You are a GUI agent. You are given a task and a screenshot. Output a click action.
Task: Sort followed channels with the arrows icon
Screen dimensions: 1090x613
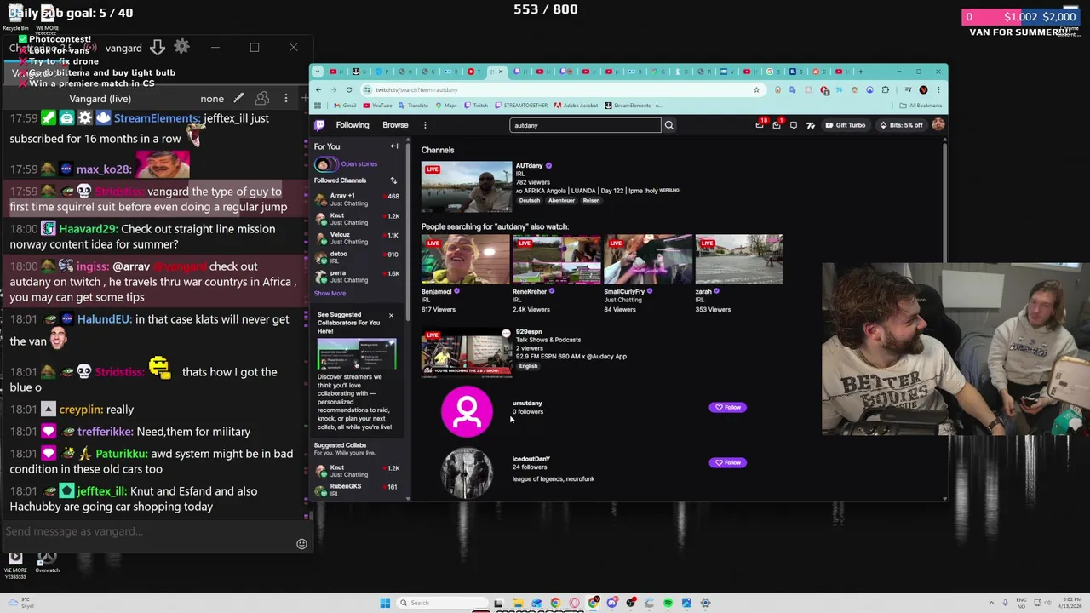[393, 180]
